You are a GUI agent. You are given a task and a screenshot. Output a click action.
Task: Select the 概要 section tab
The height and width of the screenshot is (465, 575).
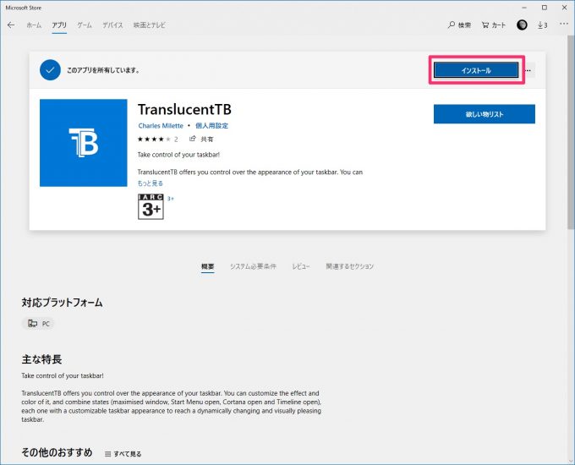pos(207,266)
